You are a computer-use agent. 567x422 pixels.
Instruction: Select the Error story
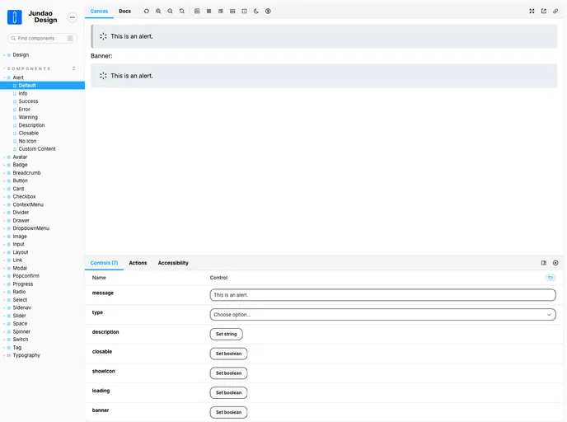point(24,109)
